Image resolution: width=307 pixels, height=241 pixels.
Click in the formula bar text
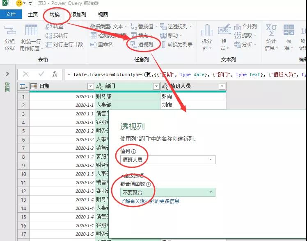click(x=185, y=74)
